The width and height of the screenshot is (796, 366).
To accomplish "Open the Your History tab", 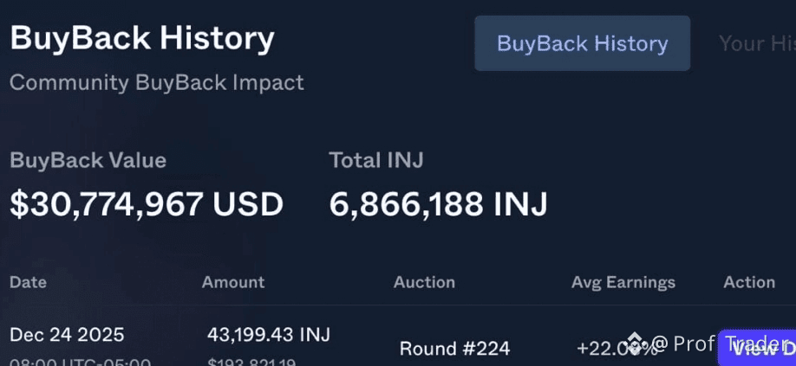I will point(756,43).
